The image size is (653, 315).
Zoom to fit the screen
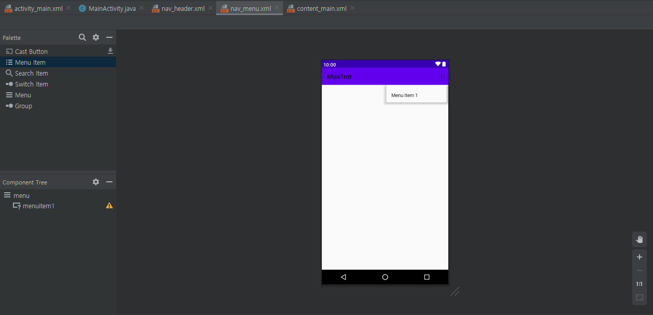640,297
